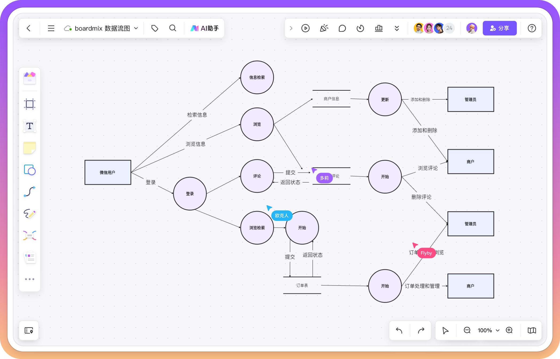Click the 商户信息 data store label
The image size is (560, 359).
pyautogui.click(x=331, y=99)
